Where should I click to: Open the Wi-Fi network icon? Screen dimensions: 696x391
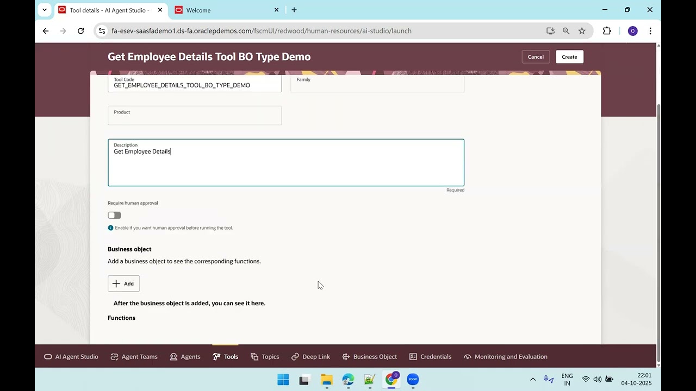(x=586, y=380)
